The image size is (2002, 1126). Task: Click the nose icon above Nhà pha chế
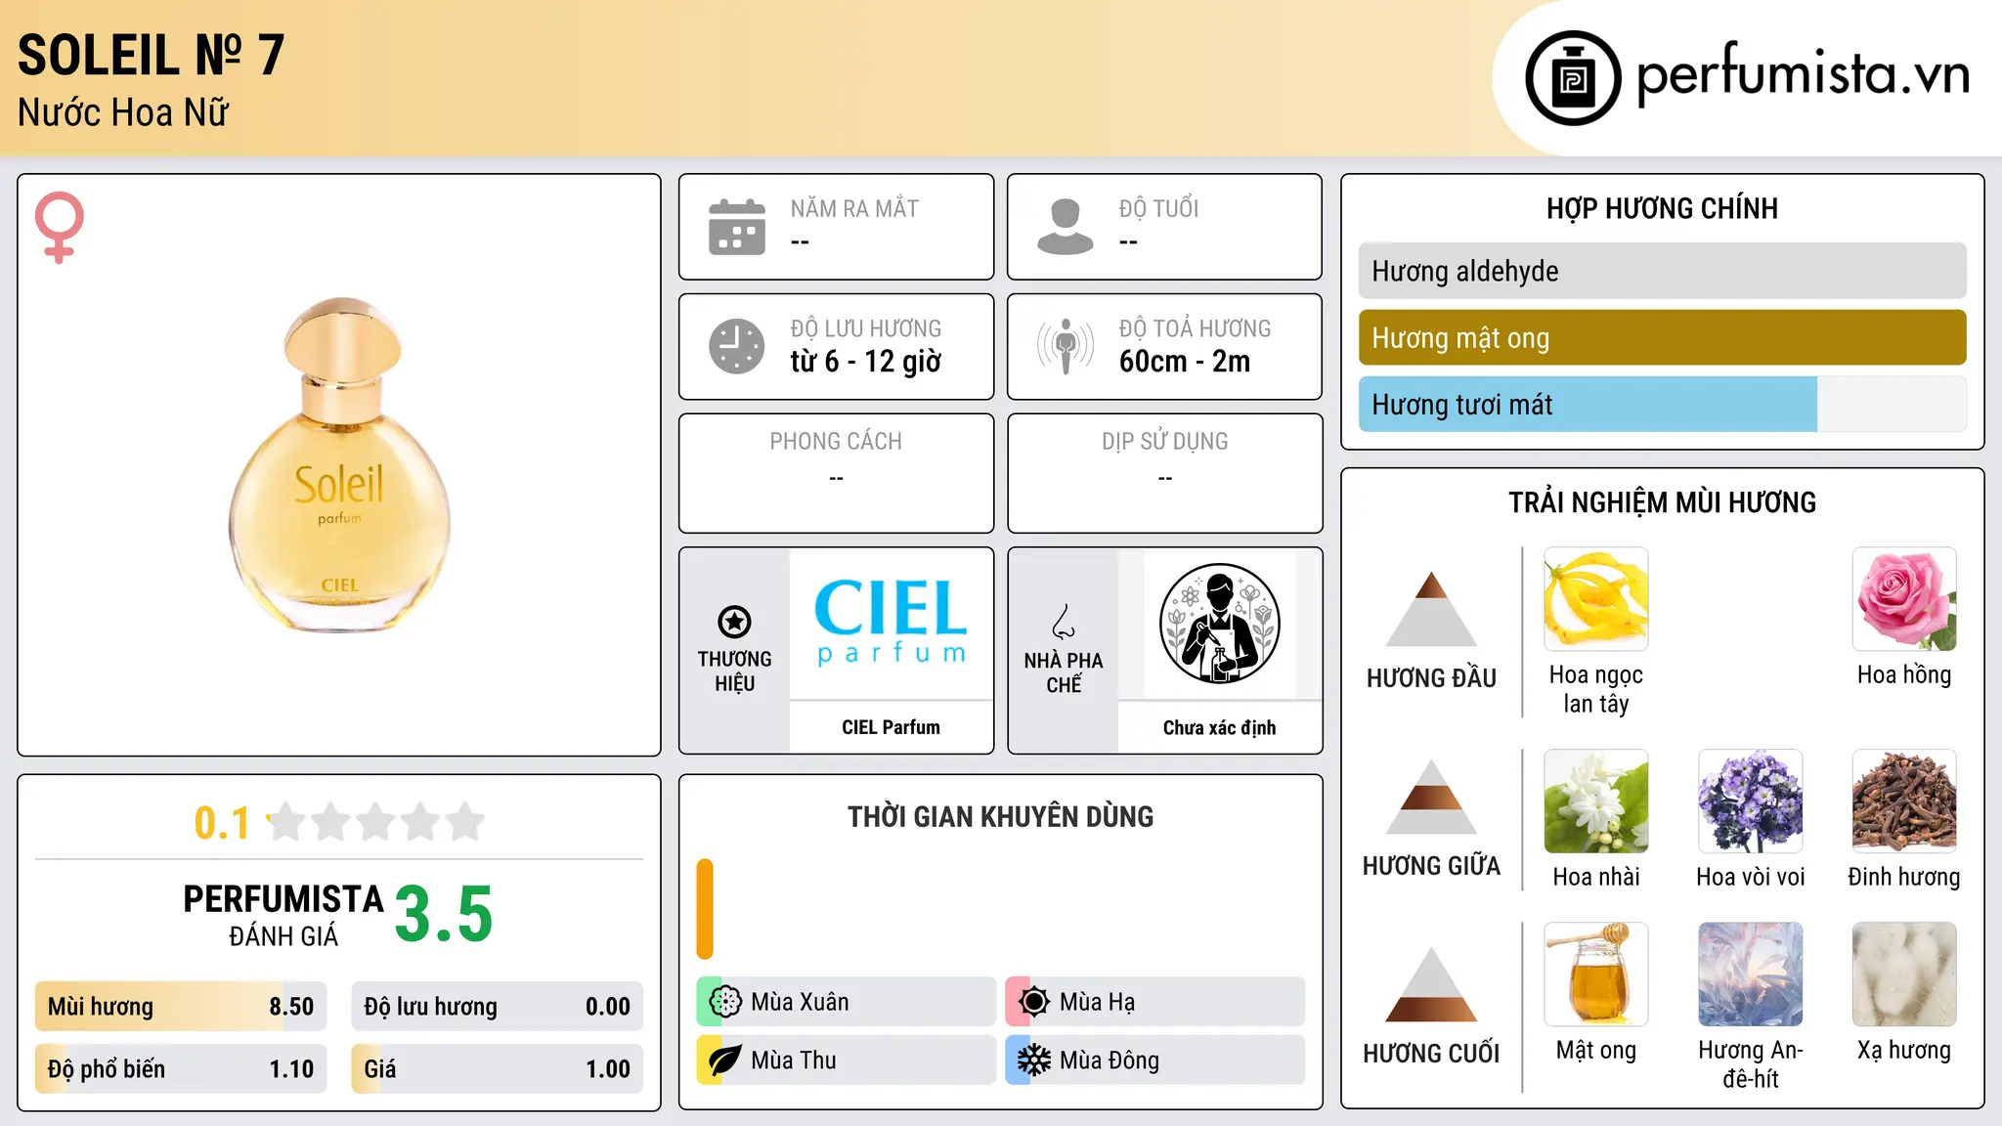click(1064, 622)
